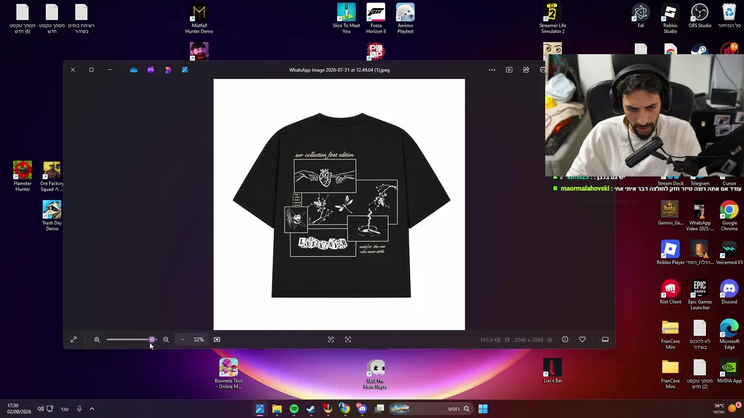Screen dimensions: 744x418
Task: Click the zoom slider handle in Photos
Action: click(152, 340)
